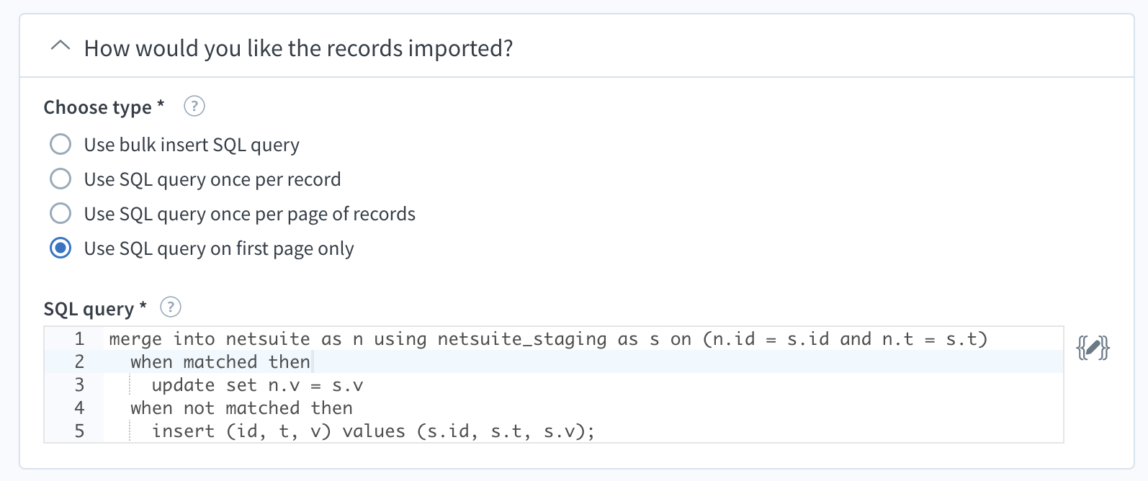Click the 'update set n.v = s.v' line
The height and width of the screenshot is (481, 1148).
257,385
